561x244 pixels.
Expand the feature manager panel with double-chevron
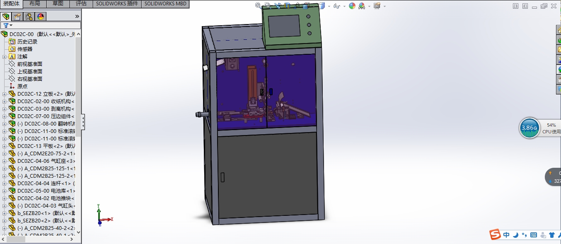[x=77, y=17]
